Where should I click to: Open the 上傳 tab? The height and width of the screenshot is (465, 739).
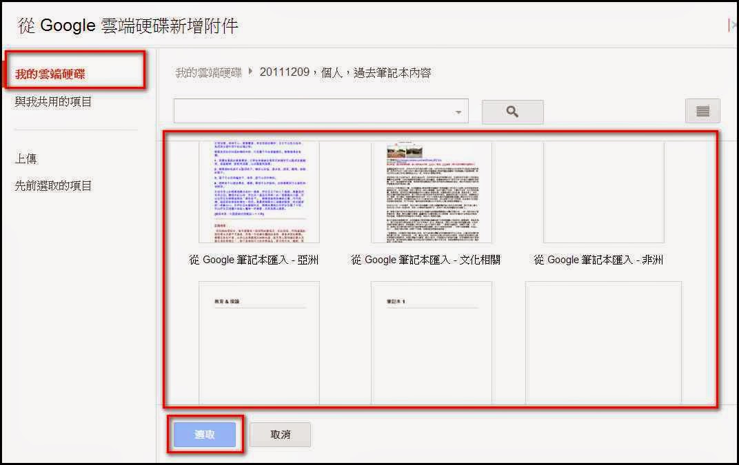tap(26, 158)
